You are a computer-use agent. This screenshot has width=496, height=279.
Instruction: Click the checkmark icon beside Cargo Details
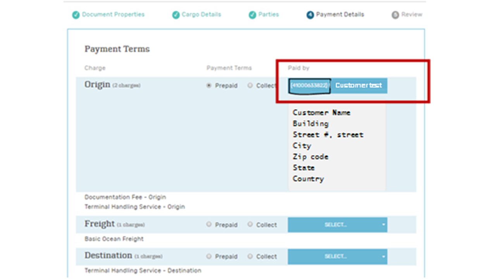(176, 14)
